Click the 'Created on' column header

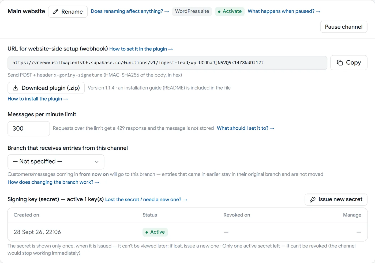pyautogui.click(x=26, y=215)
